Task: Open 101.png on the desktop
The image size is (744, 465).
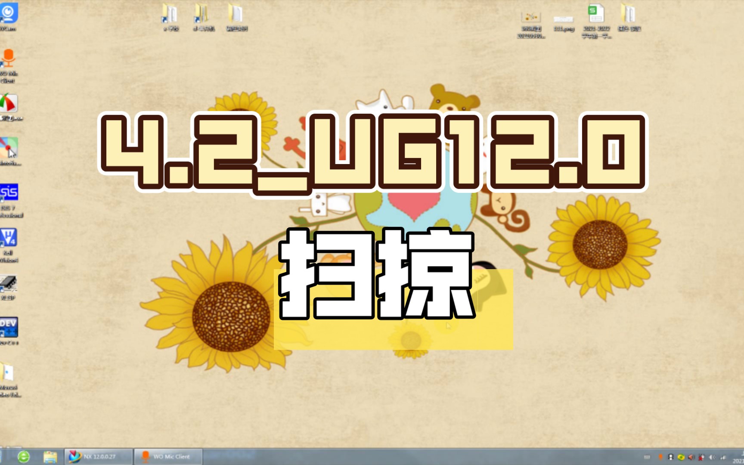Action: [x=563, y=19]
